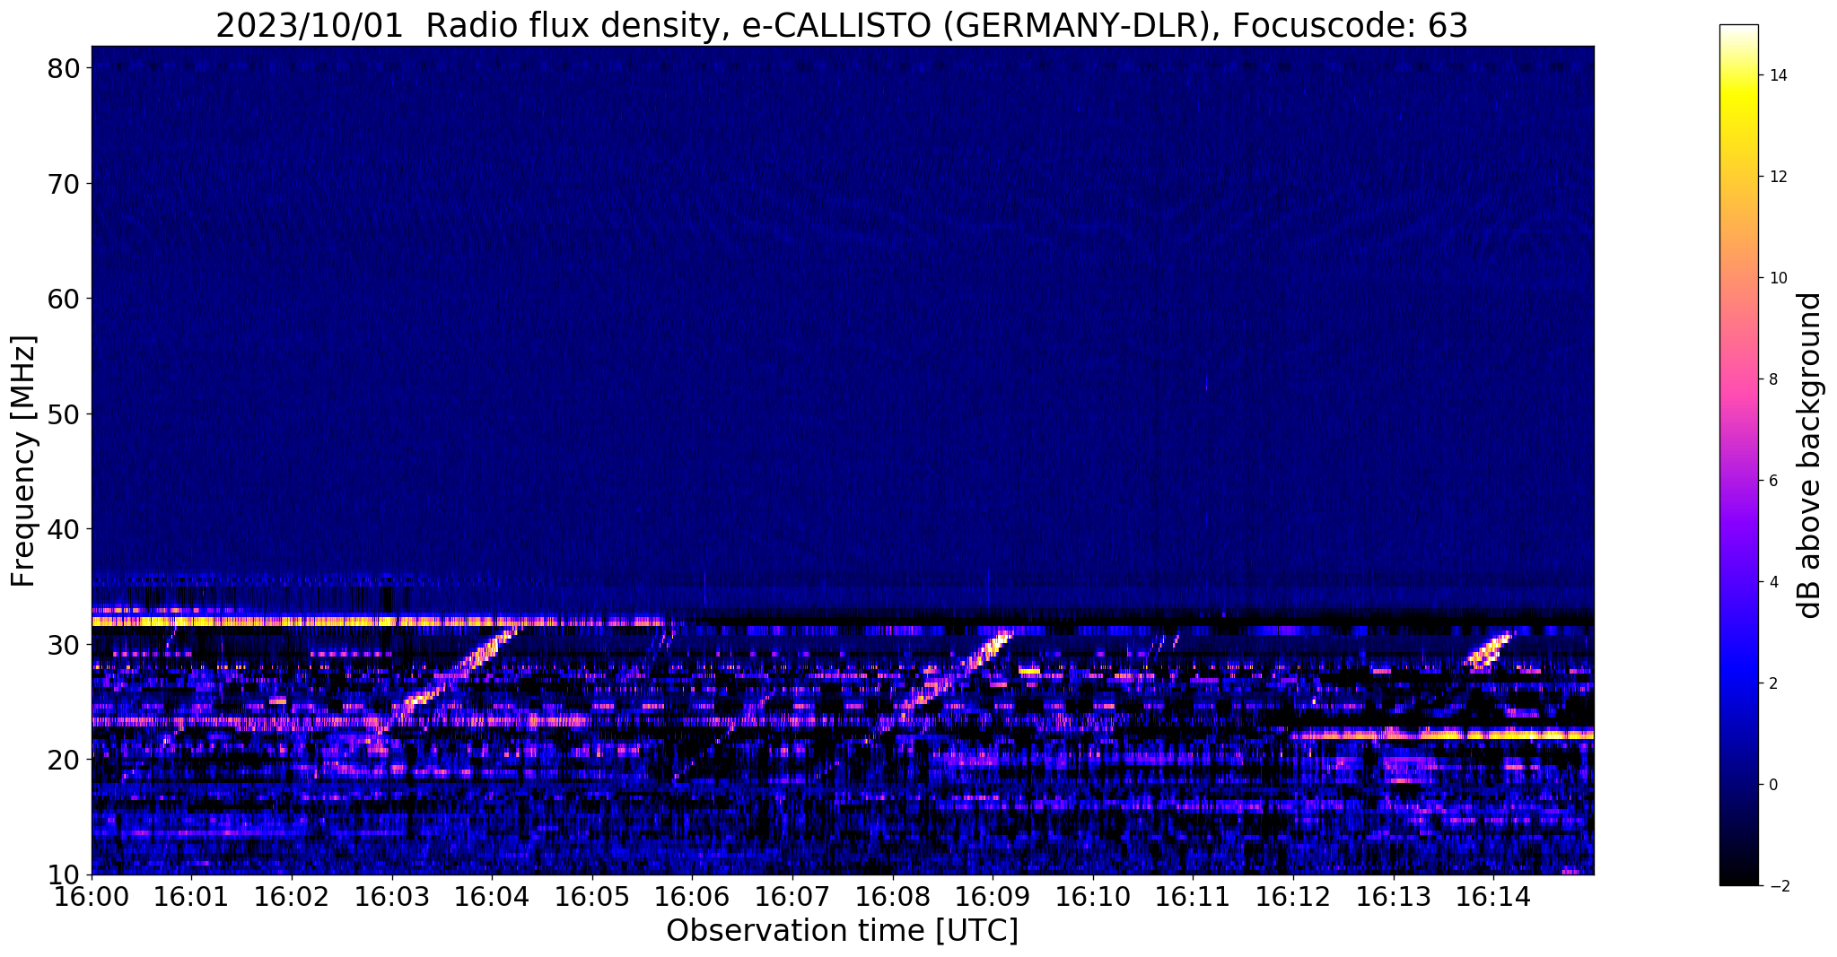Click the 16:10 time tick label

click(x=1093, y=895)
